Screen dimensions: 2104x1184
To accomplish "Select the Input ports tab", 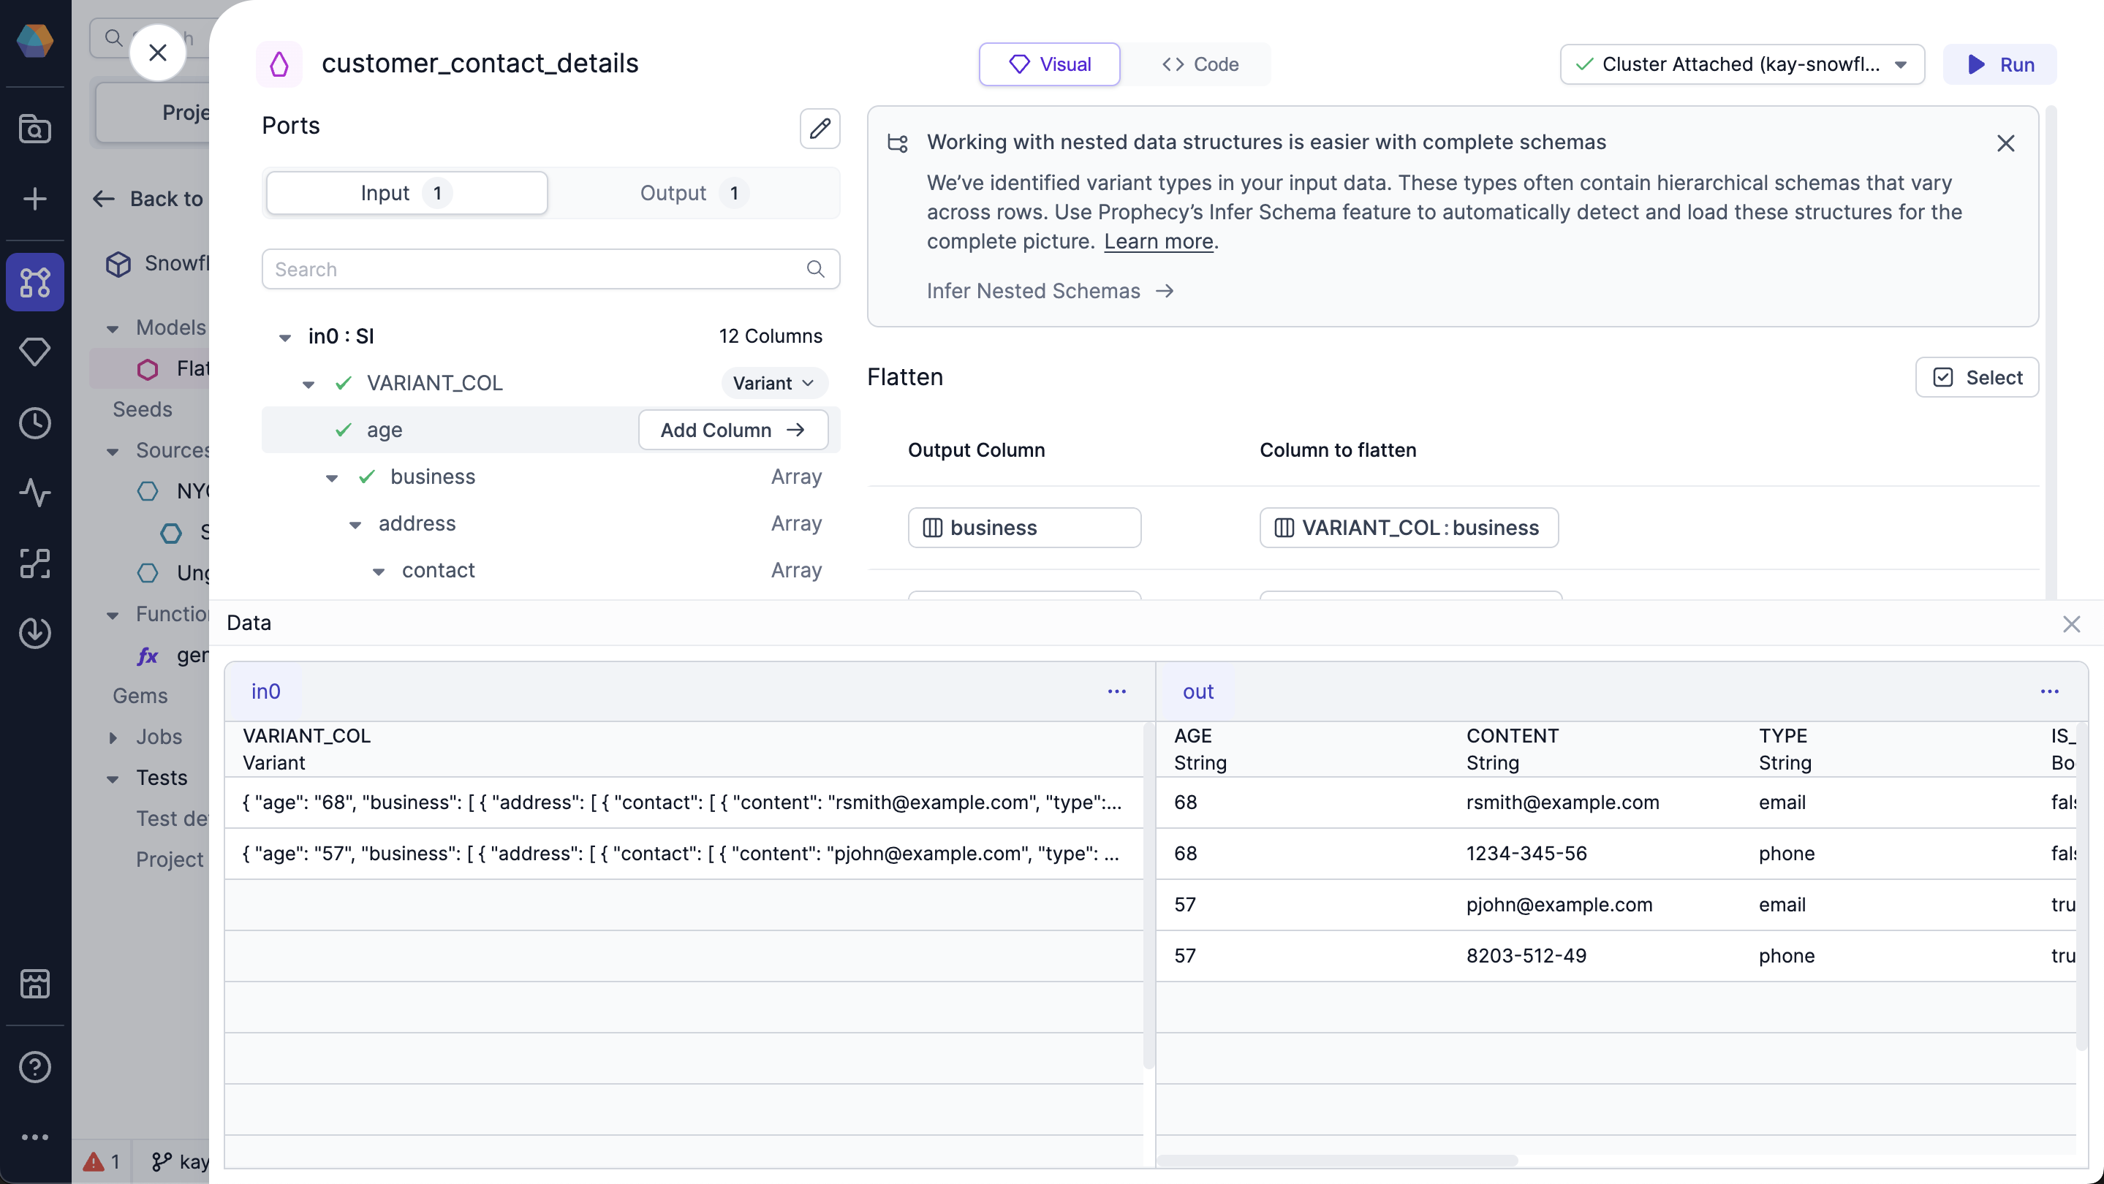I will 406,193.
